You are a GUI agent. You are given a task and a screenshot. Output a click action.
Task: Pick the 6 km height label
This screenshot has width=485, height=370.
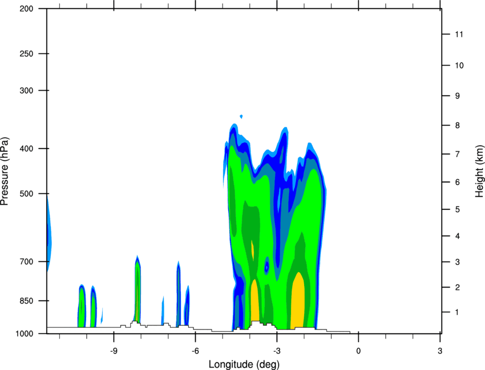coord(458,182)
